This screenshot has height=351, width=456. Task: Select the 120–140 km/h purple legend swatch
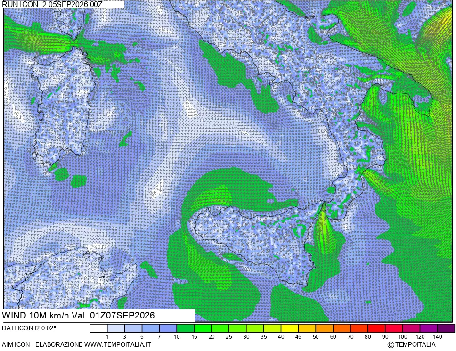click(x=429, y=328)
